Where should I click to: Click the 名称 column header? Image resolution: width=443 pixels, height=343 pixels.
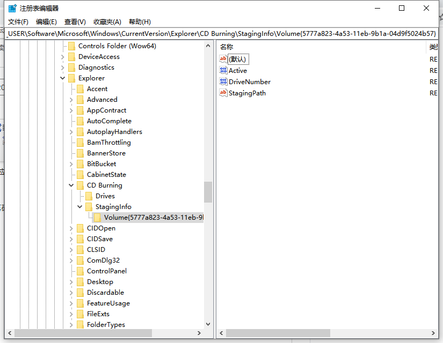pyautogui.click(x=226, y=47)
